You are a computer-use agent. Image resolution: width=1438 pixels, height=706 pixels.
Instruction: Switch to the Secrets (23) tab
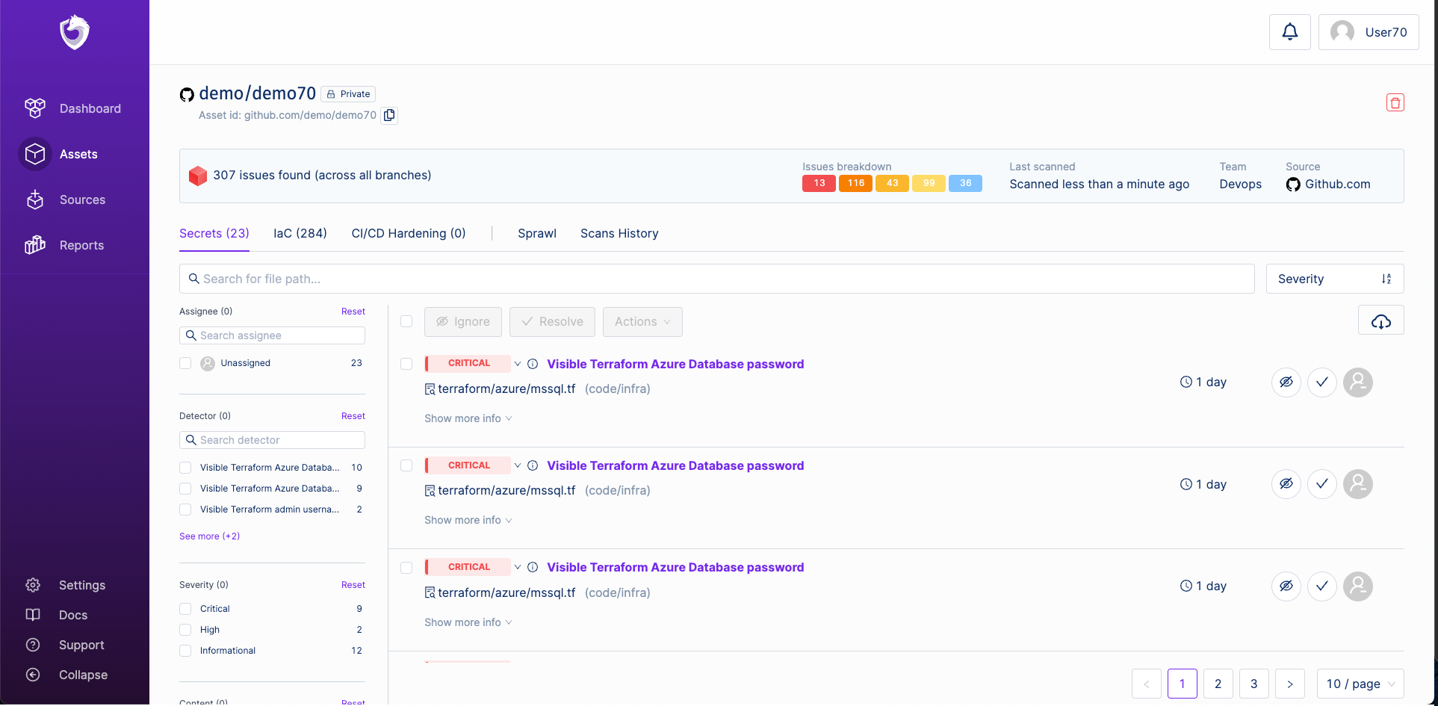tap(214, 233)
